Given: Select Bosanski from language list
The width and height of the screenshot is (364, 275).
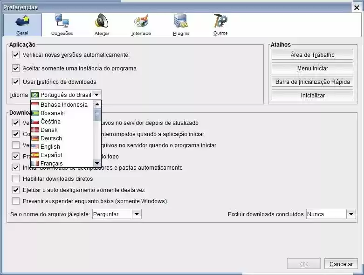Looking at the screenshot, I should 62,113.
